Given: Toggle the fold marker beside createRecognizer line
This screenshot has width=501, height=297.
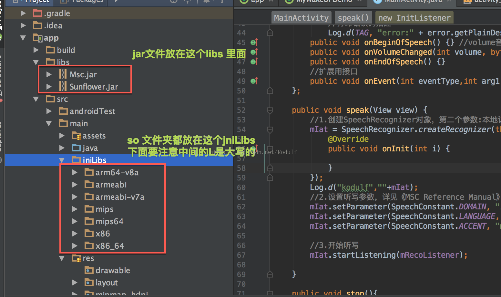Looking at the screenshot, I should pos(270,129).
